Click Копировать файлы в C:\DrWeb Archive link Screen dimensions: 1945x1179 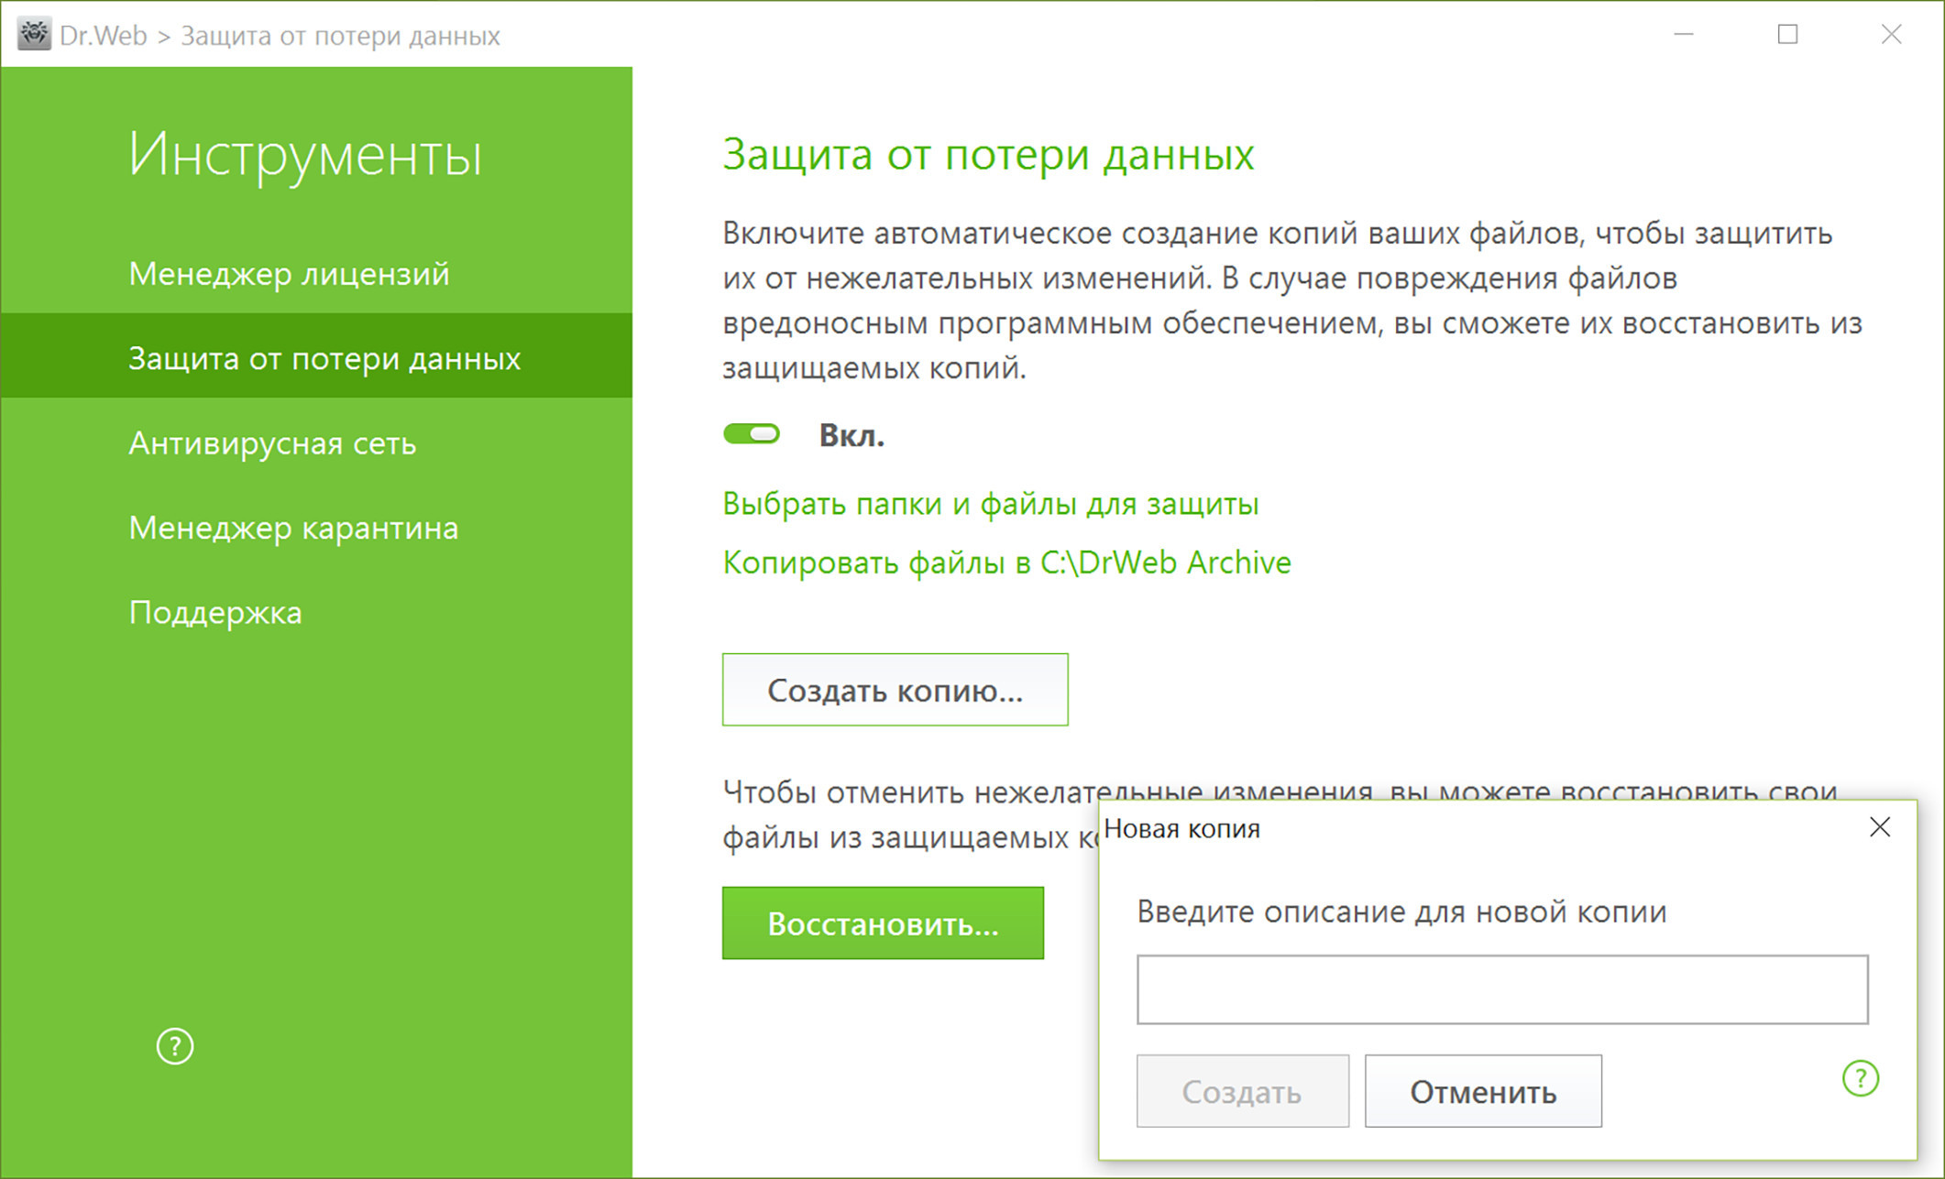pos(1006,562)
